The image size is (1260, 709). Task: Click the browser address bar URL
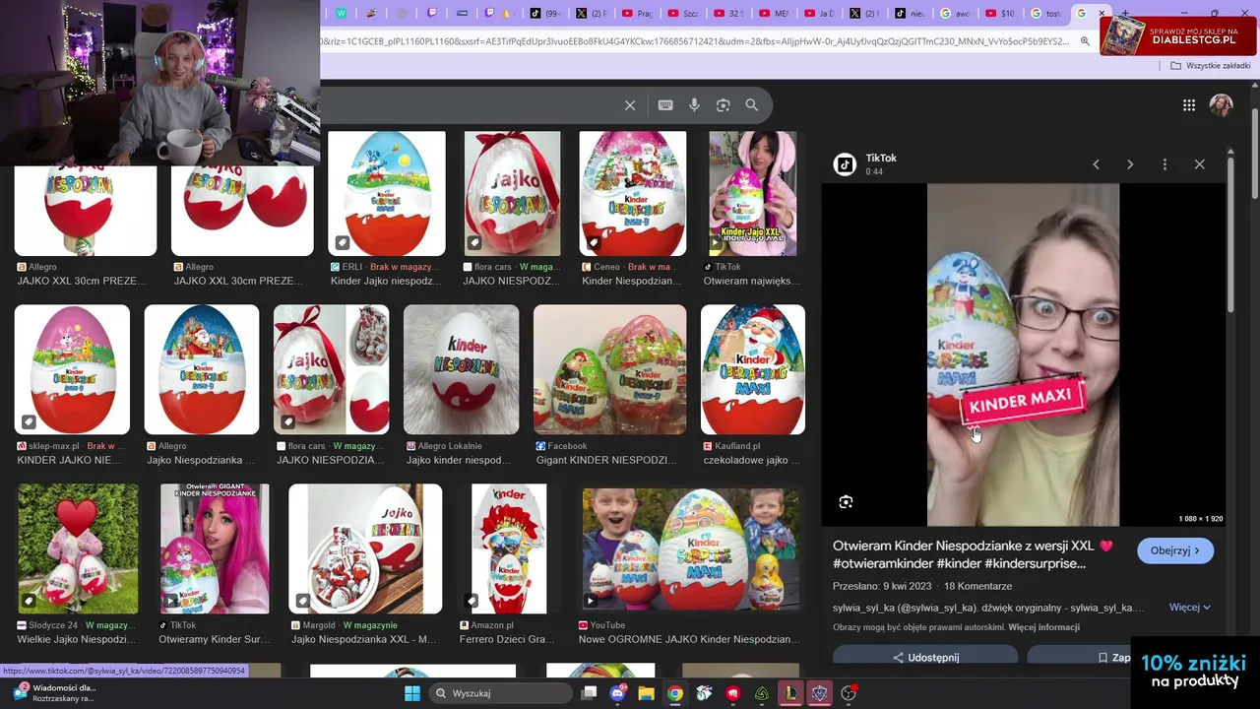694,41
